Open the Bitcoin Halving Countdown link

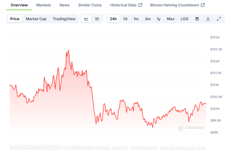pyautogui.click(x=177, y=5)
